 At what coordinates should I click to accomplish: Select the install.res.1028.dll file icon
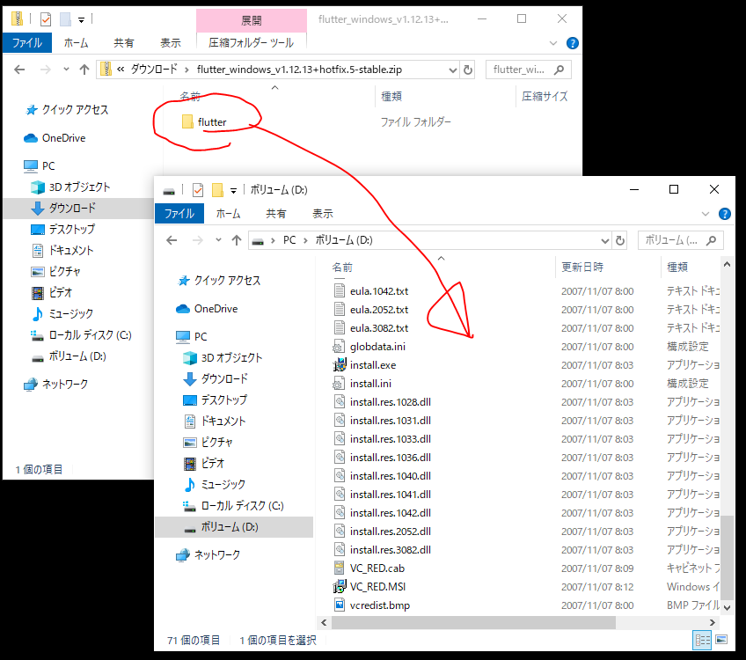(340, 402)
